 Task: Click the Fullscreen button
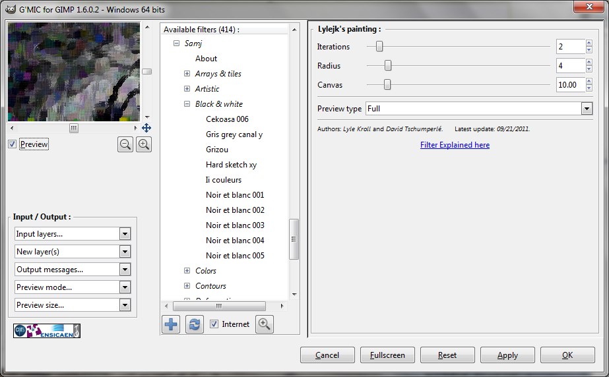(x=387, y=355)
